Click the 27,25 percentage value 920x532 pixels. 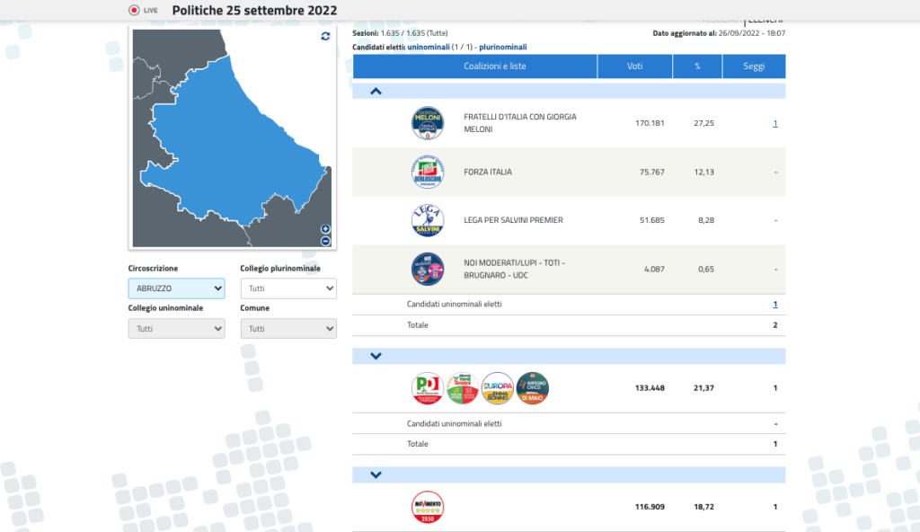click(704, 123)
